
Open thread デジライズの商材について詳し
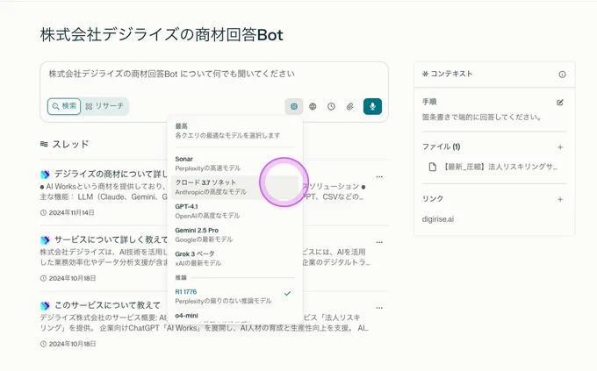[x=111, y=175]
